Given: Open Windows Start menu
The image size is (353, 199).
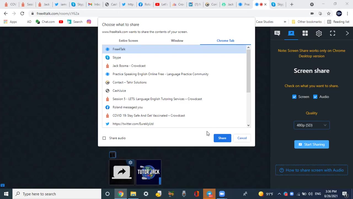Looking at the screenshot, I should [6, 194].
